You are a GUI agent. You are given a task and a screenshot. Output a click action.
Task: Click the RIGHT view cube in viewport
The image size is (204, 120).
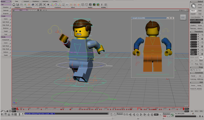(183, 17)
